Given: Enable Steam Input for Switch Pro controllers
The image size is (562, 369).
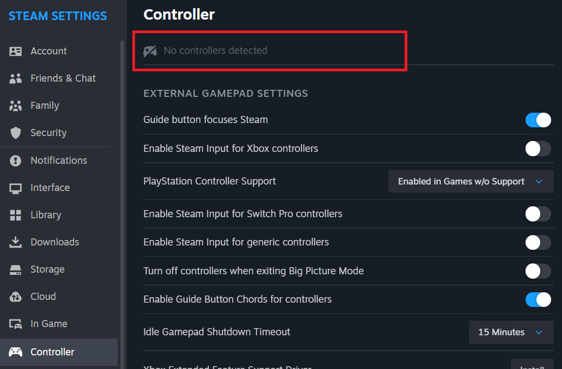Looking at the screenshot, I should point(538,214).
